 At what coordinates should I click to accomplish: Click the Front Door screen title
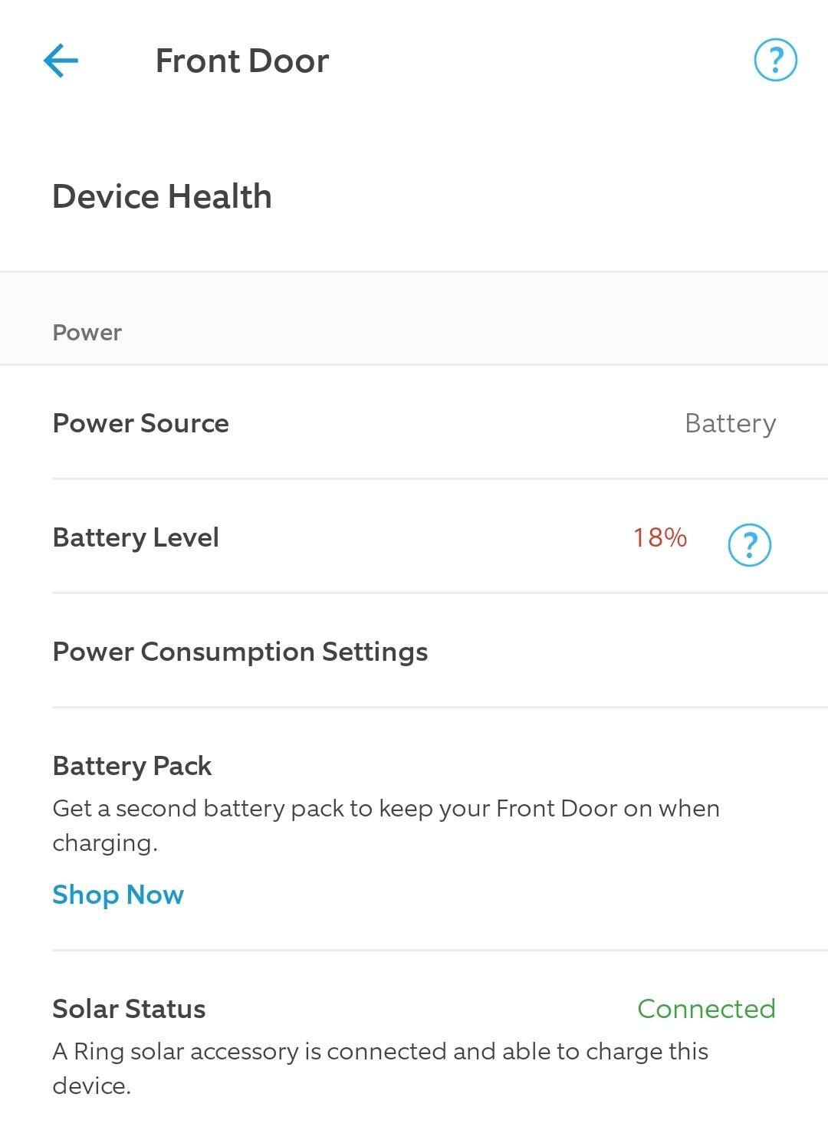pyautogui.click(x=242, y=59)
